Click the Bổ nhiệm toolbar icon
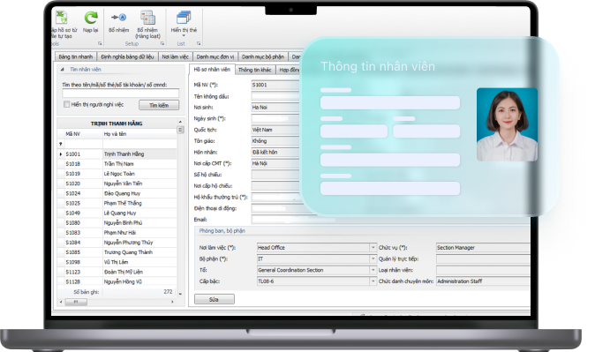This screenshot has height=352, width=595. (119, 17)
